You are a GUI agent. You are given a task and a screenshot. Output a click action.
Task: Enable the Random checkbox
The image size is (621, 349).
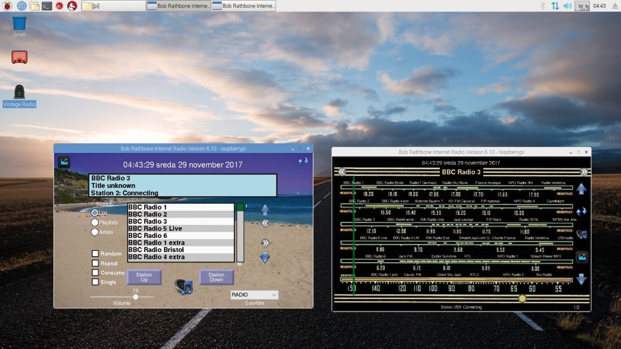tap(95, 253)
